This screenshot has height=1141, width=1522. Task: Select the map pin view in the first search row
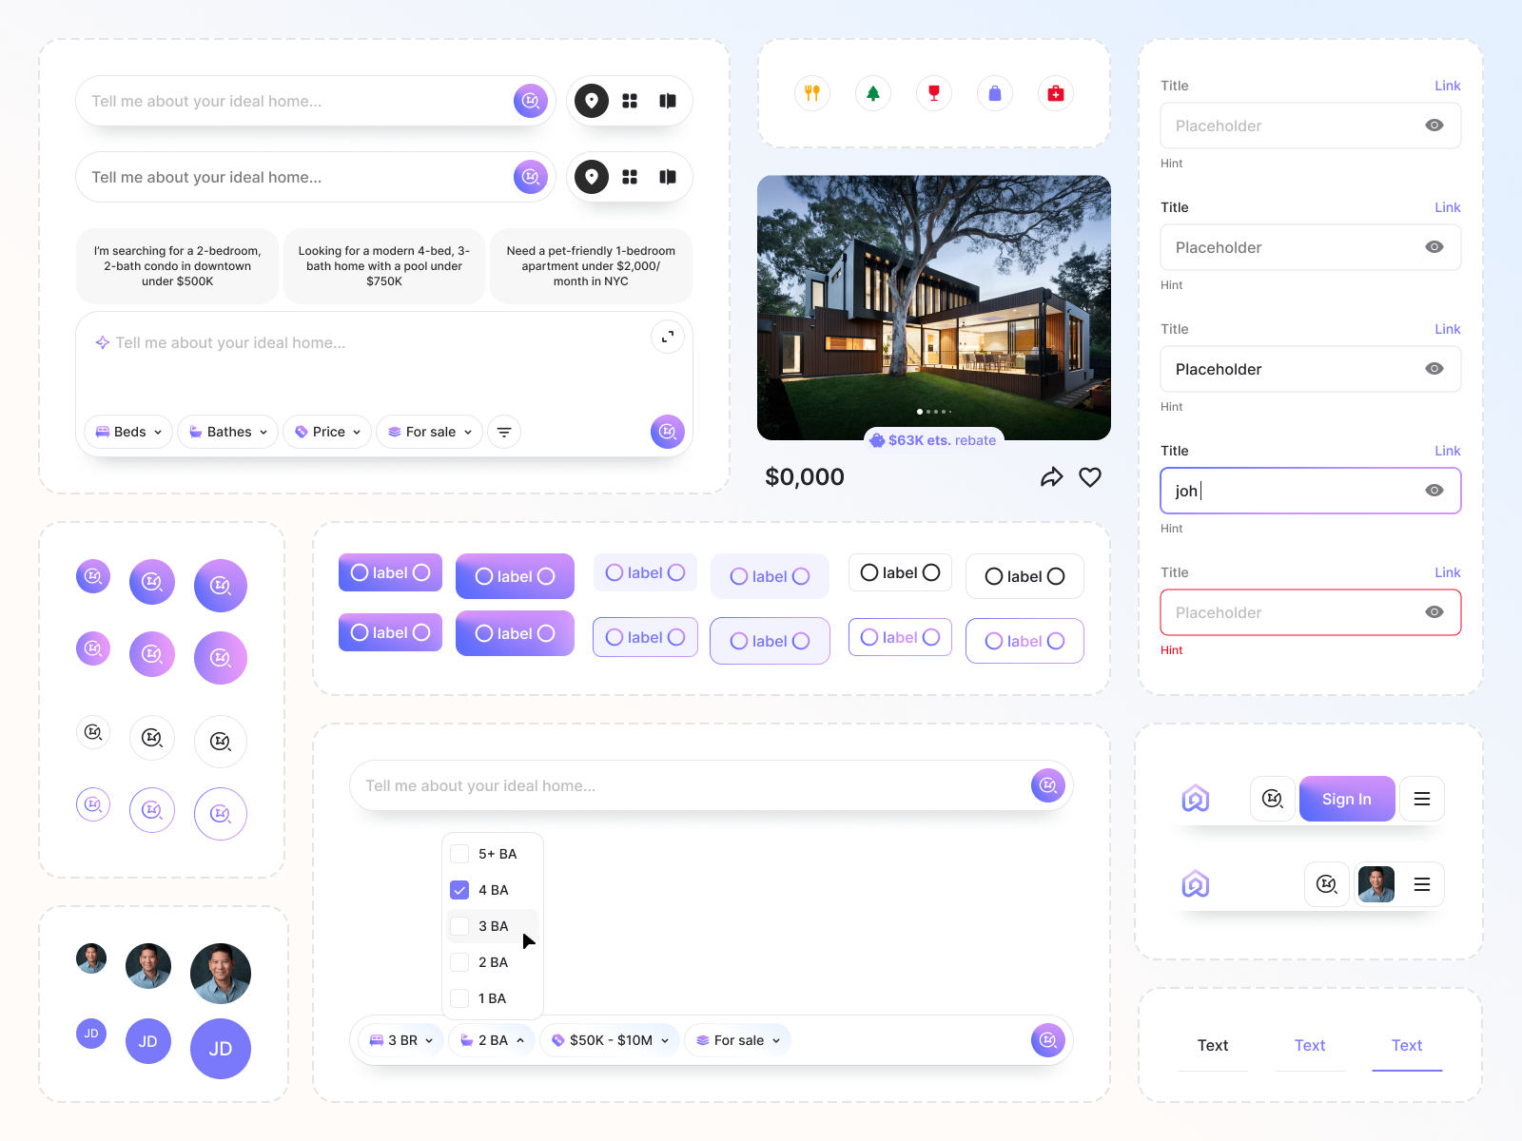pos(592,101)
